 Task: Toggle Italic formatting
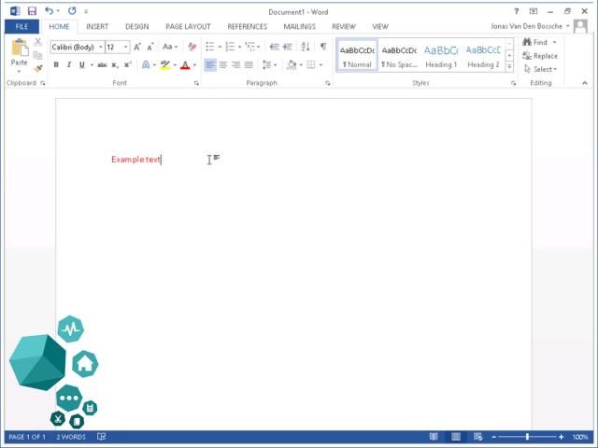point(68,65)
